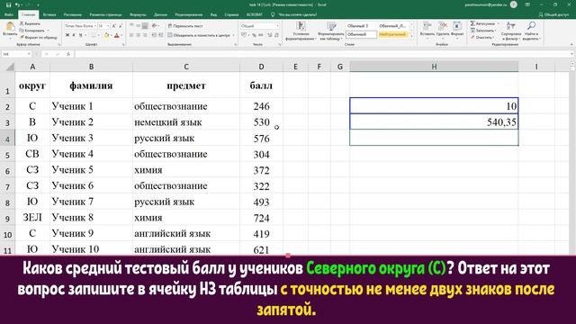Align cell text to the left
The height and width of the screenshot is (324, 576).
pos(131,35)
